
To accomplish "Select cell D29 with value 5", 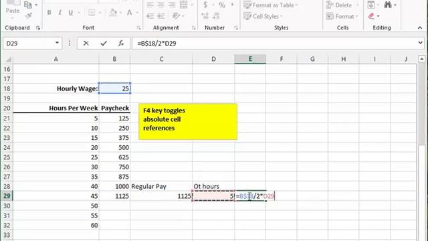I will 213,196.
